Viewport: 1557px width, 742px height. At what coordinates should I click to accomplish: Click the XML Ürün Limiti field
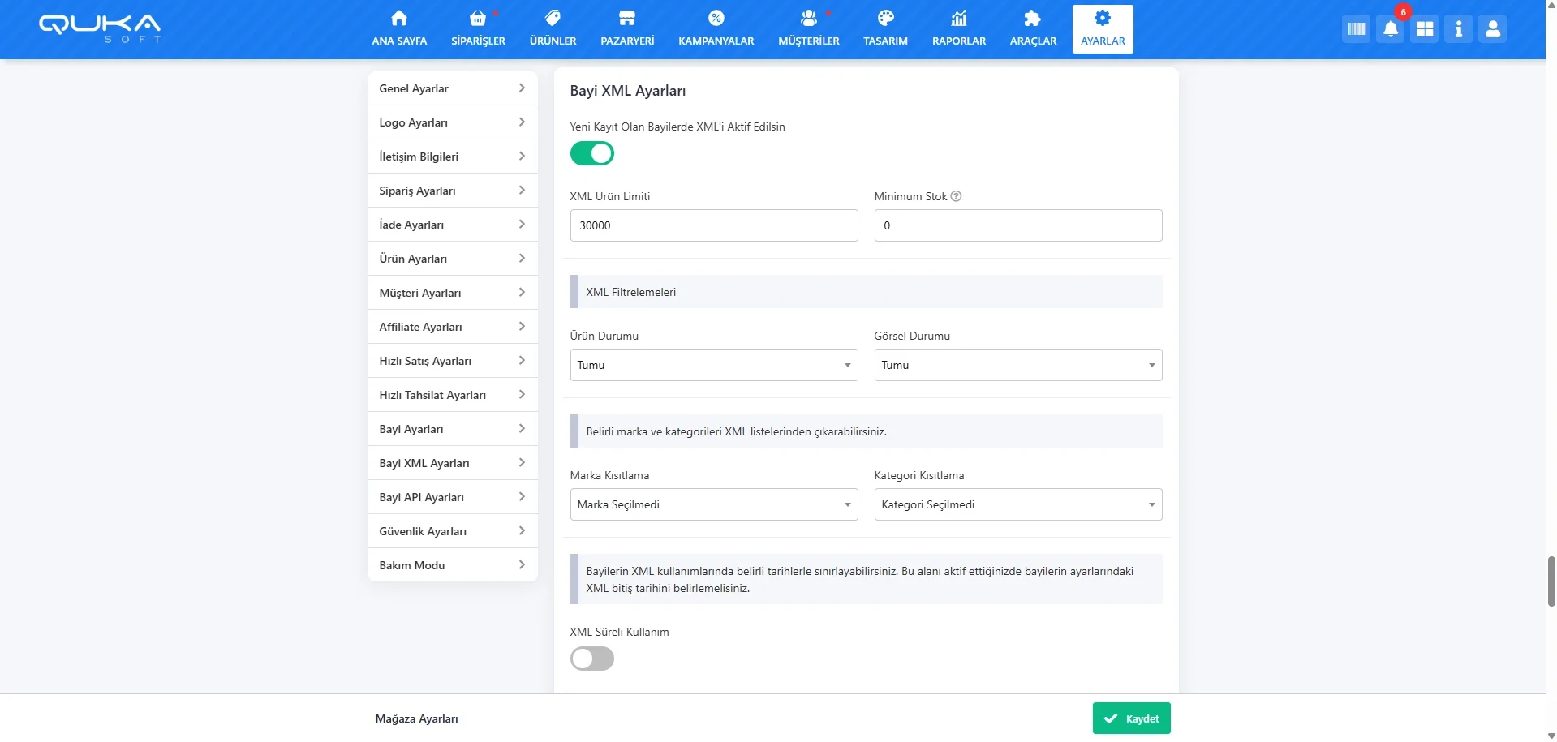(x=713, y=225)
